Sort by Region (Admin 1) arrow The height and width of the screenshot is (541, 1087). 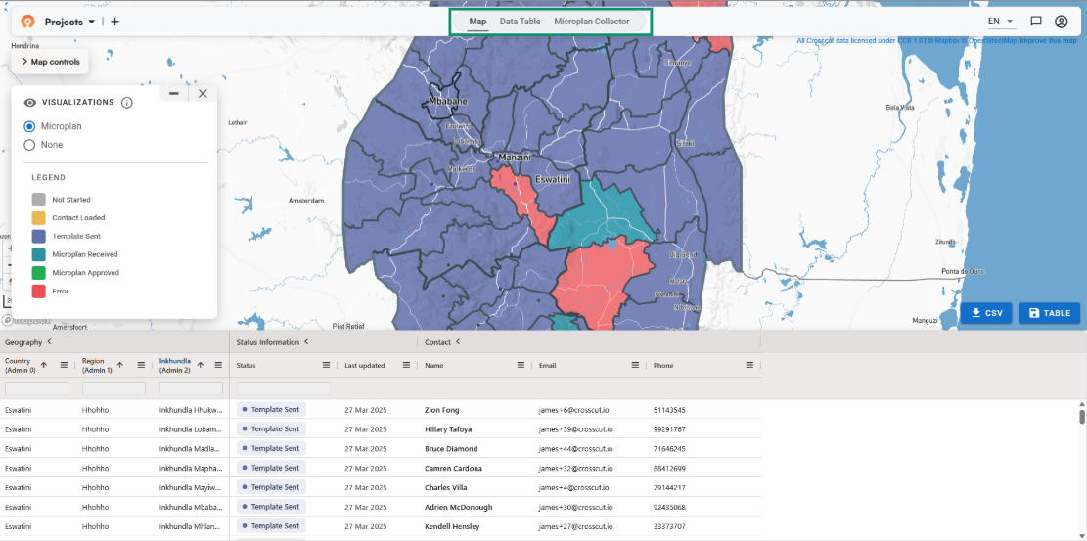point(120,365)
